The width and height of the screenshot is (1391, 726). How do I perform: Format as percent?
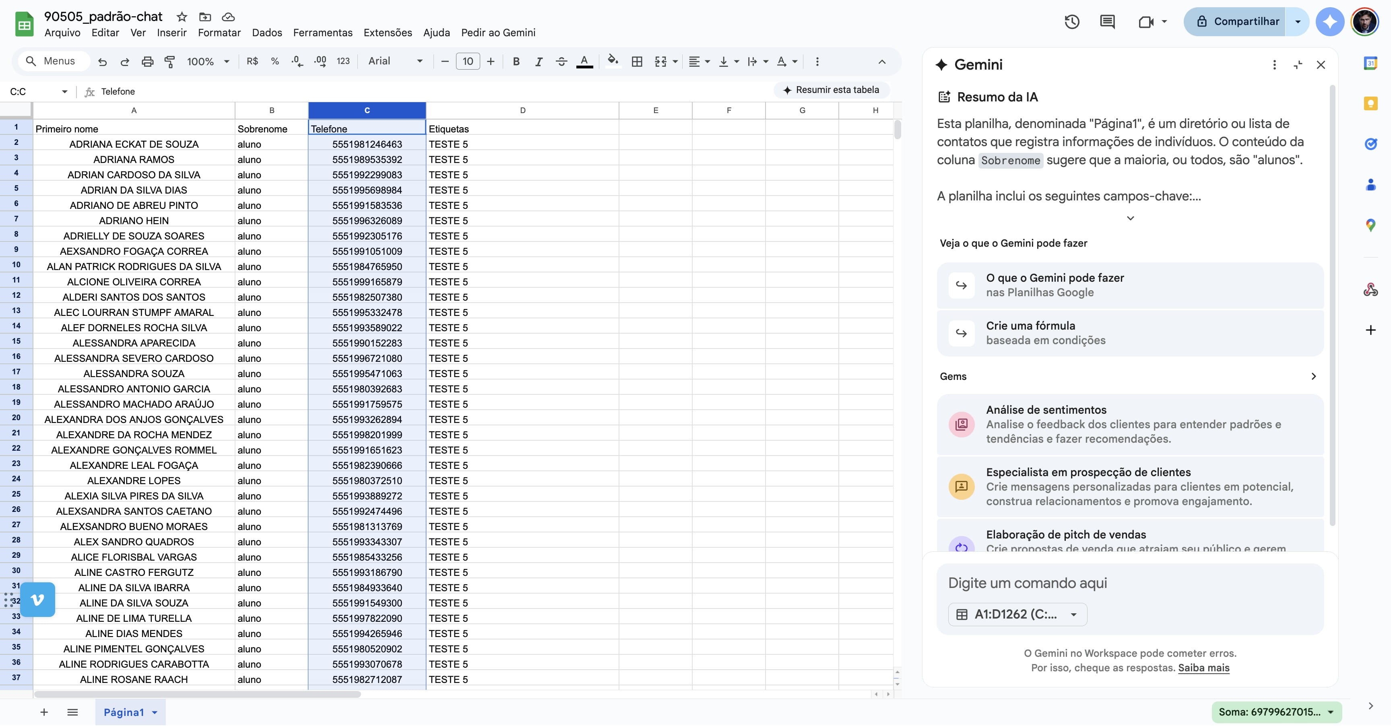click(275, 62)
